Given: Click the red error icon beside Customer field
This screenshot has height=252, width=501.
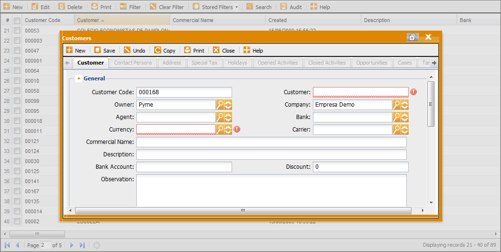Looking at the screenshot, I should point(413,92).
